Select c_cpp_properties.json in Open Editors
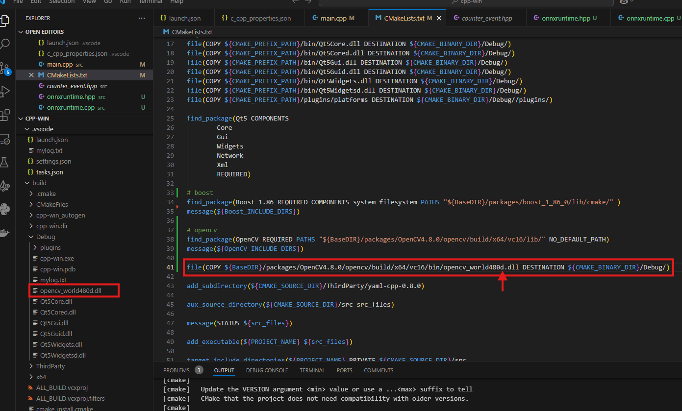 click(84, 53)
